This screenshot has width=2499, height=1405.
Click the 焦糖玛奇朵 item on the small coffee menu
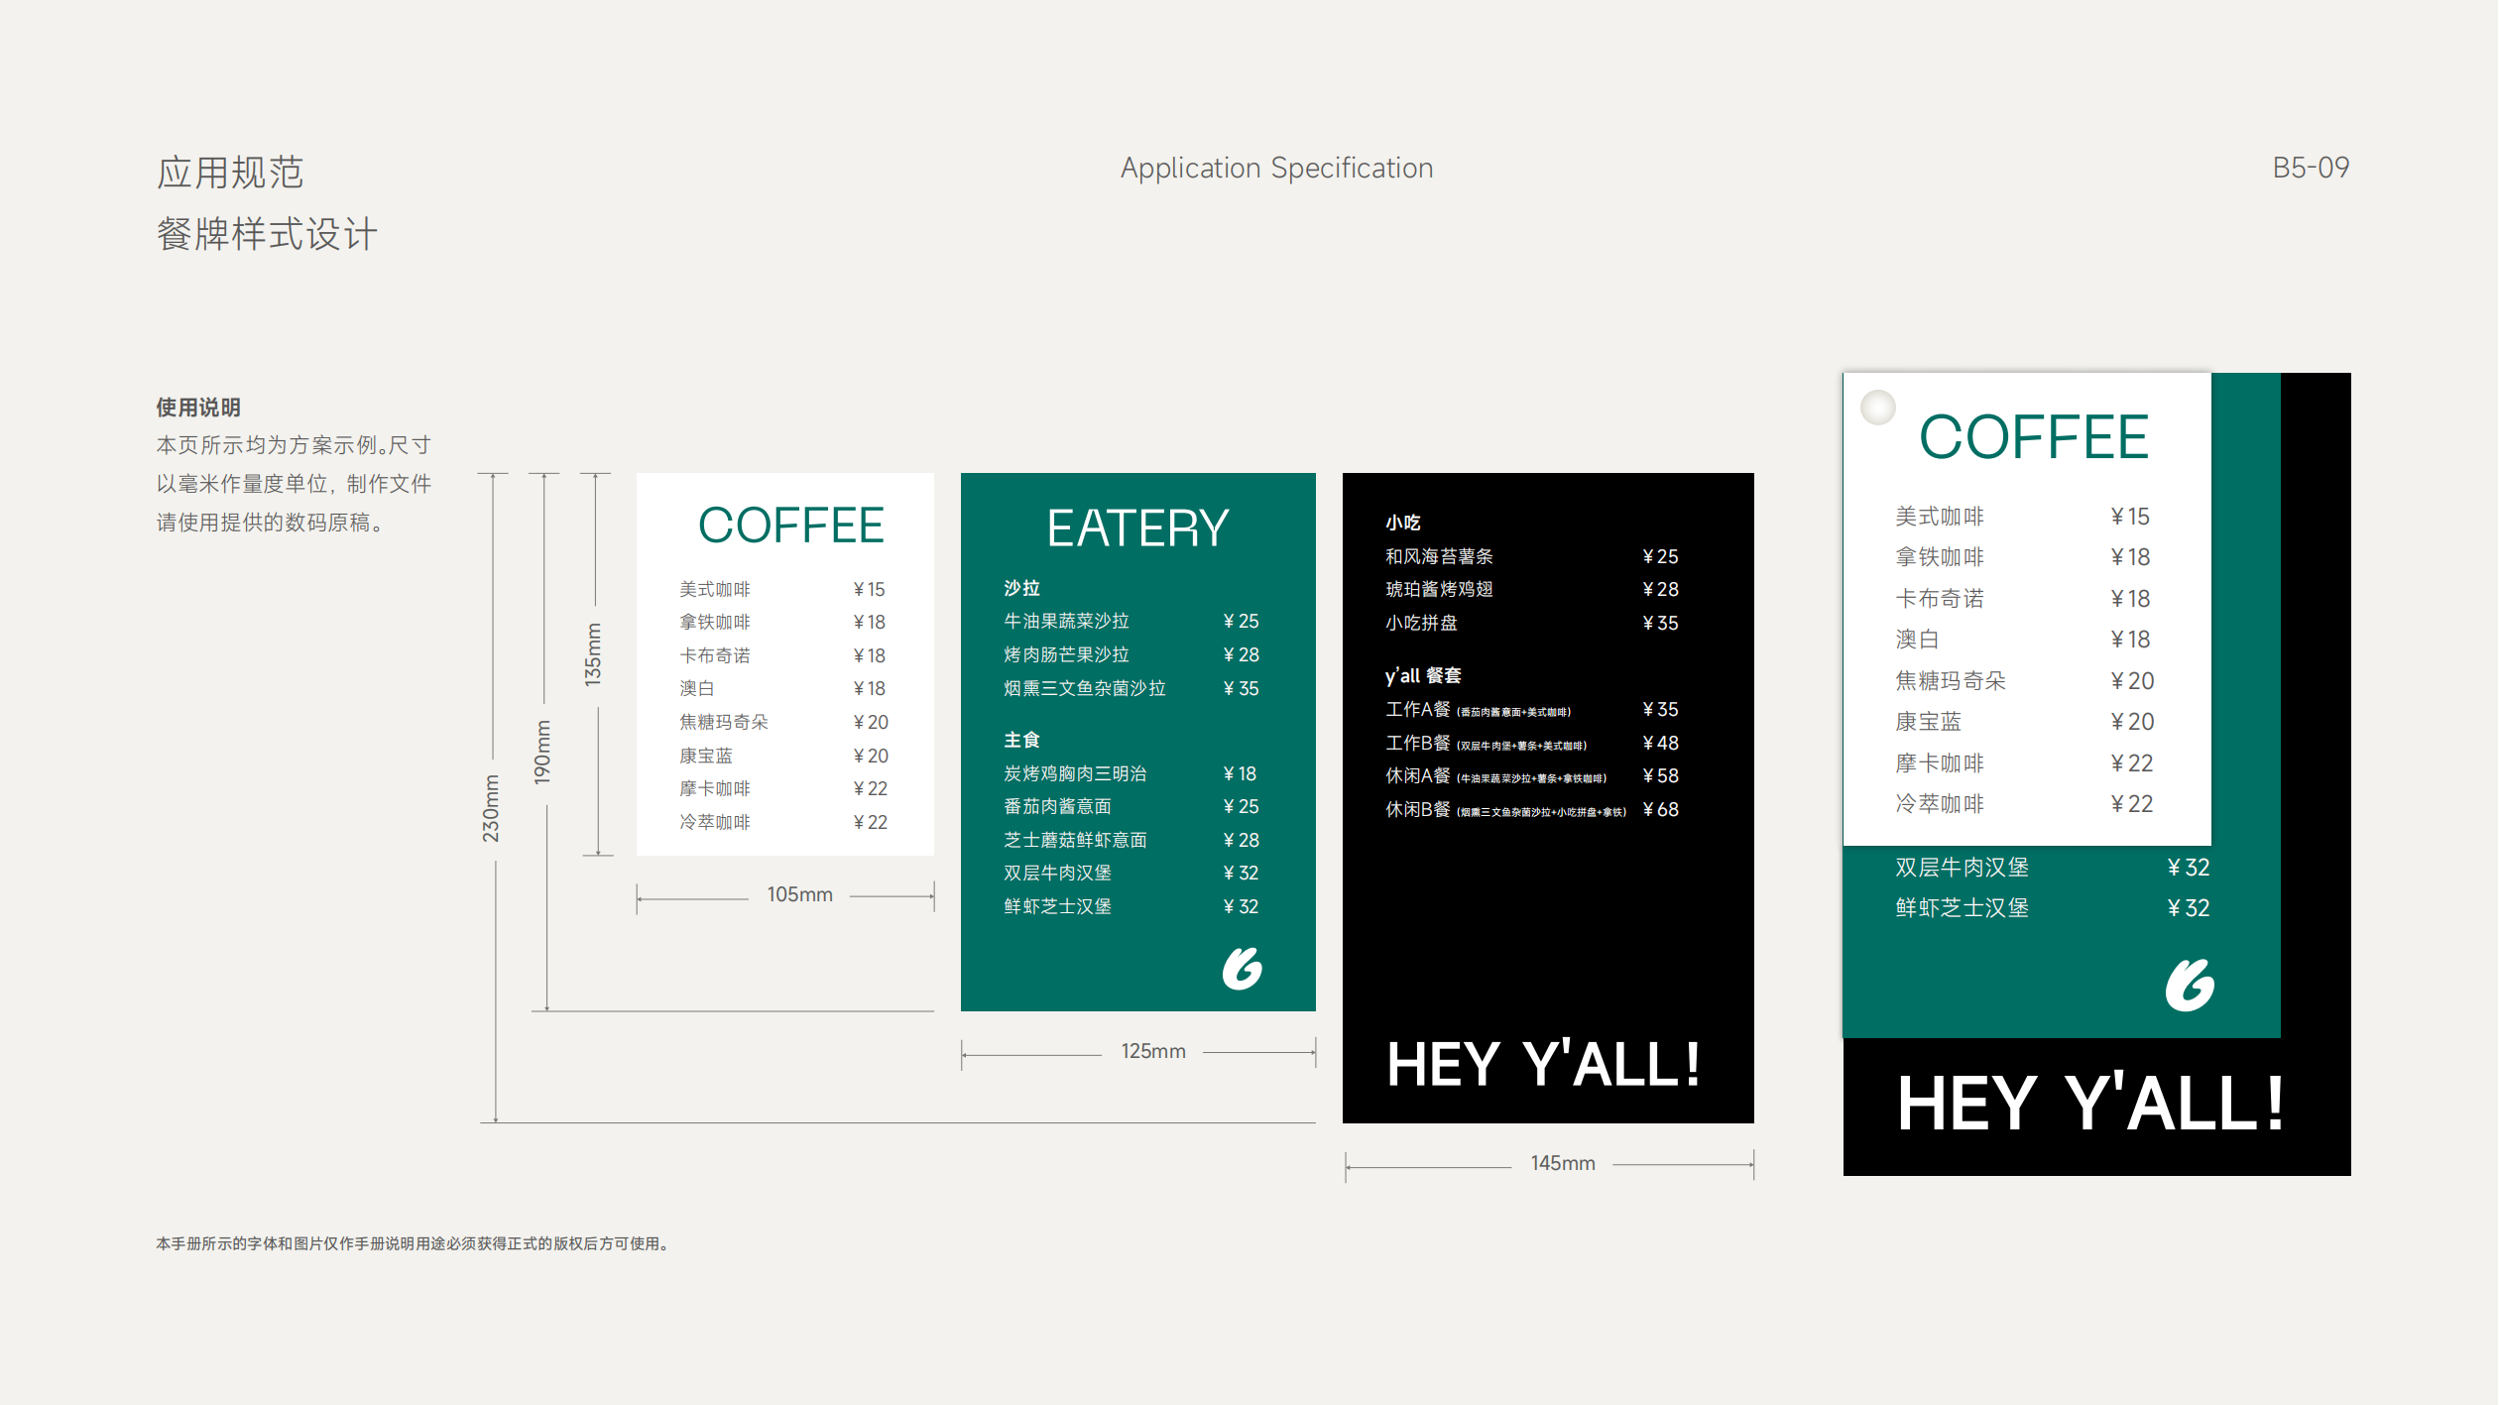coord(724,722)
